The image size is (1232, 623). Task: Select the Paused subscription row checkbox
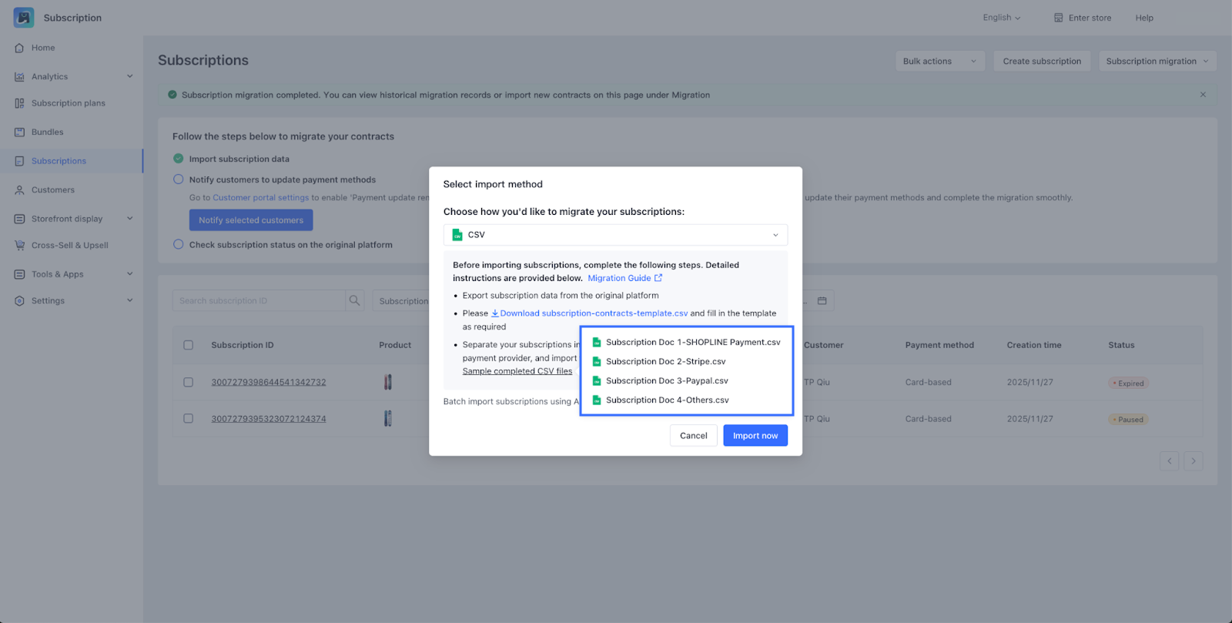tap(188, 419)
